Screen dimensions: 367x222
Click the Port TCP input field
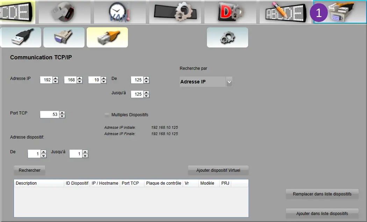coord(49,114)
